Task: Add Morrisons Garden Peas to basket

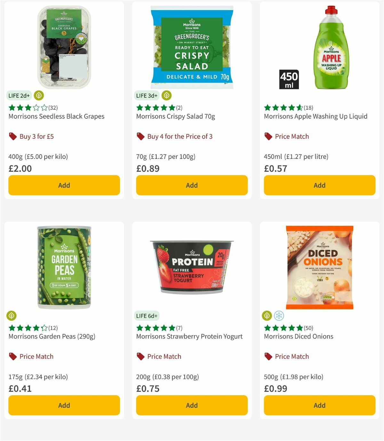Action: tap(64, 405)
